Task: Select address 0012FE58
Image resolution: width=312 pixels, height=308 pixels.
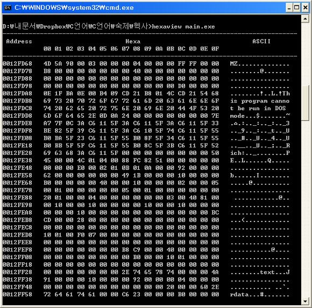Action: click(17, 175)
